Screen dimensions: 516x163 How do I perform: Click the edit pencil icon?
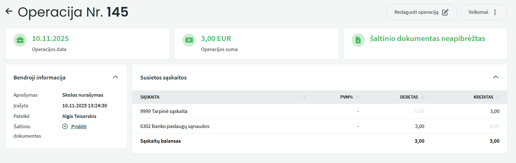(445, 12)
